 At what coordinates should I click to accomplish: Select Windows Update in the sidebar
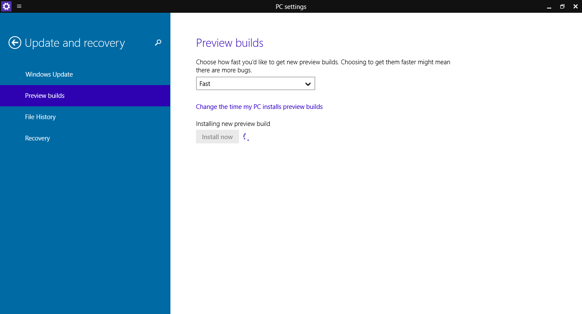[48, 74]
